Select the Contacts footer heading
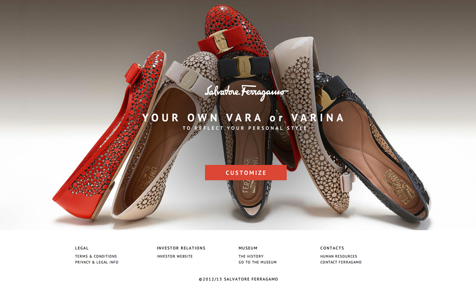The width and height of the screenshot is (476, 288). tap(332, 248)
